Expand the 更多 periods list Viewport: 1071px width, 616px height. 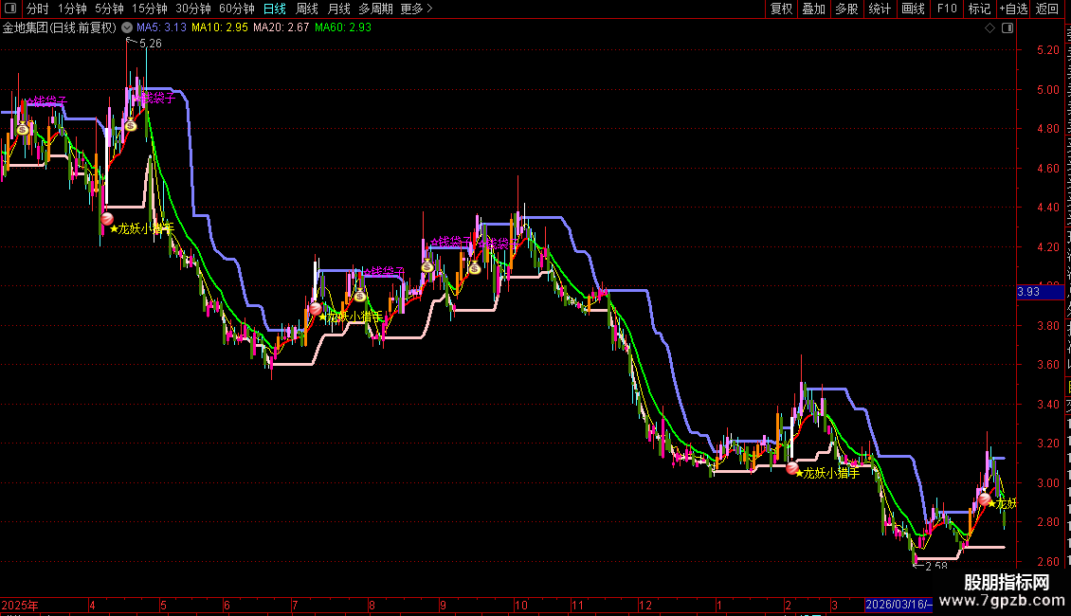[417, 9]
